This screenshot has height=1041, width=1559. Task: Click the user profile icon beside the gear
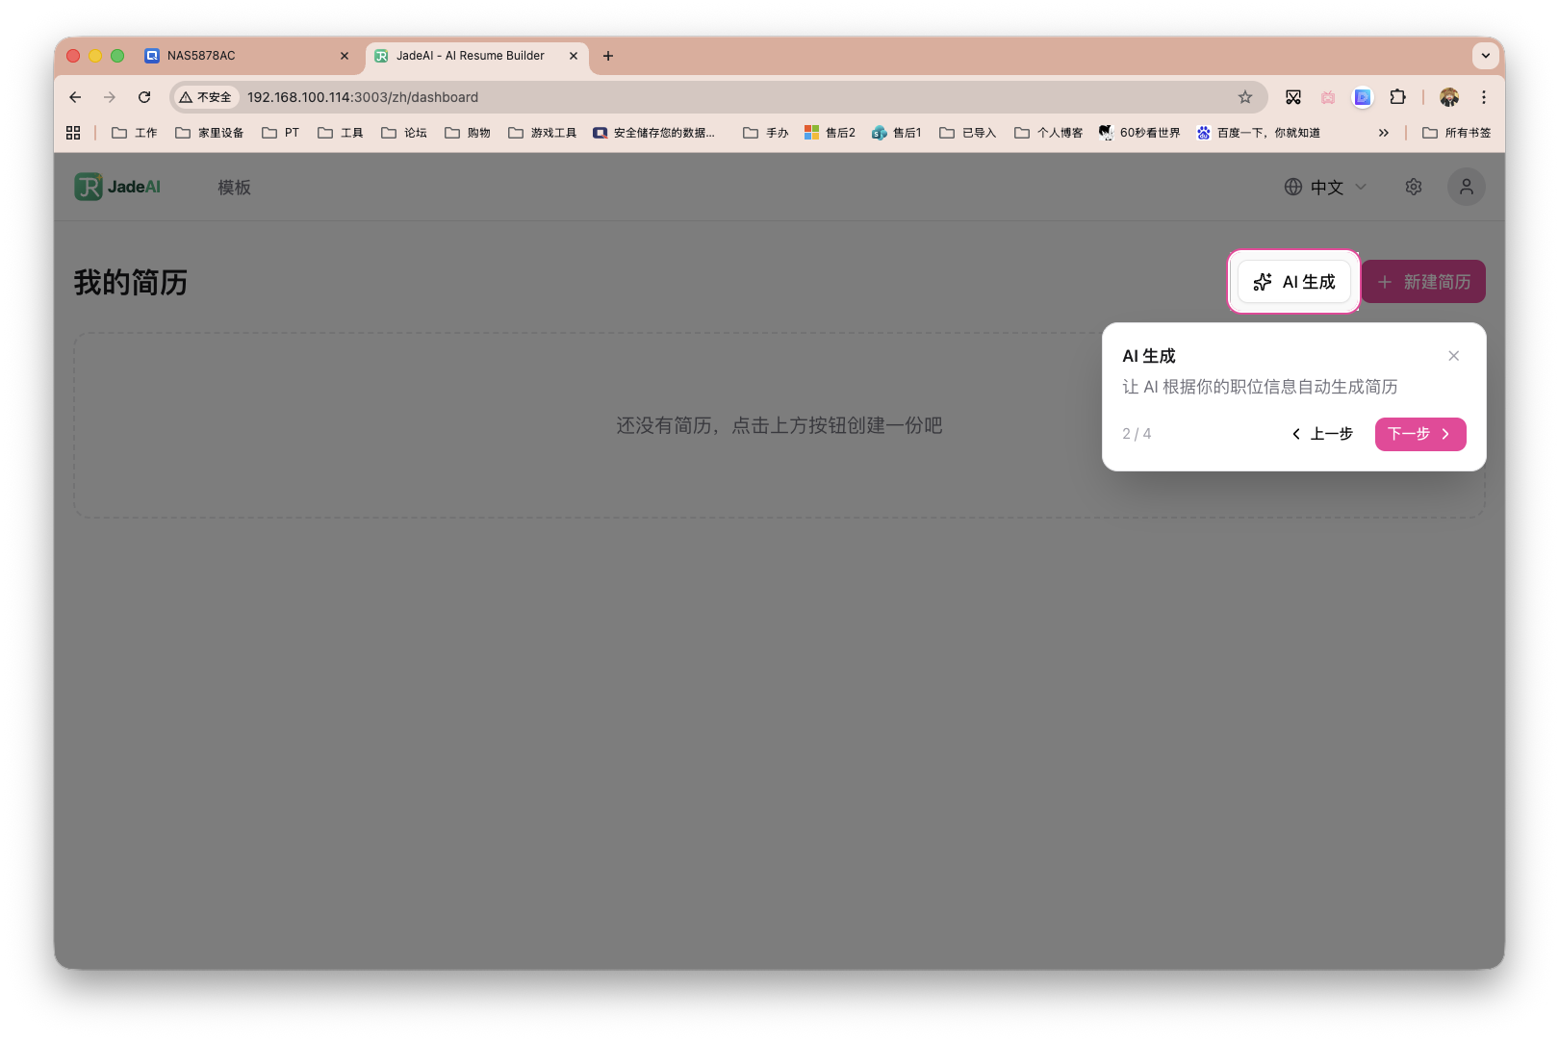point(1466,187)
